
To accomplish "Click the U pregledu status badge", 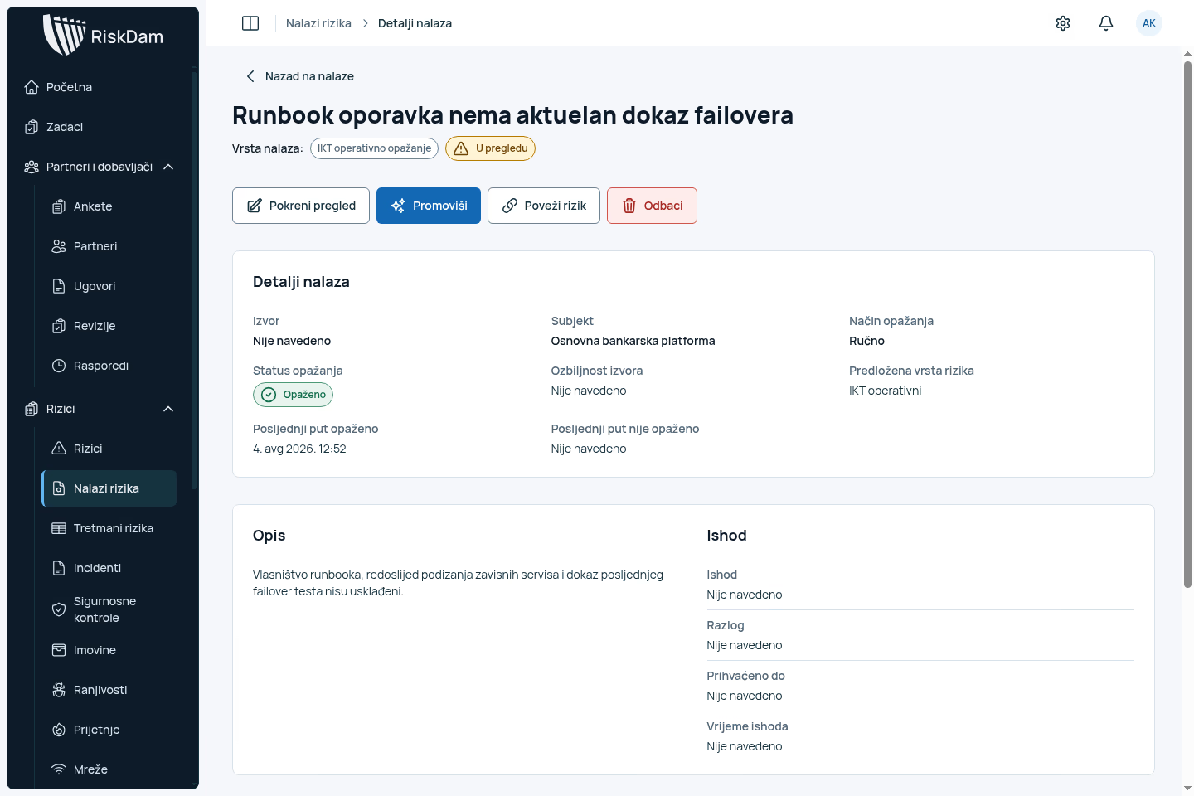I will pos(490,148).
